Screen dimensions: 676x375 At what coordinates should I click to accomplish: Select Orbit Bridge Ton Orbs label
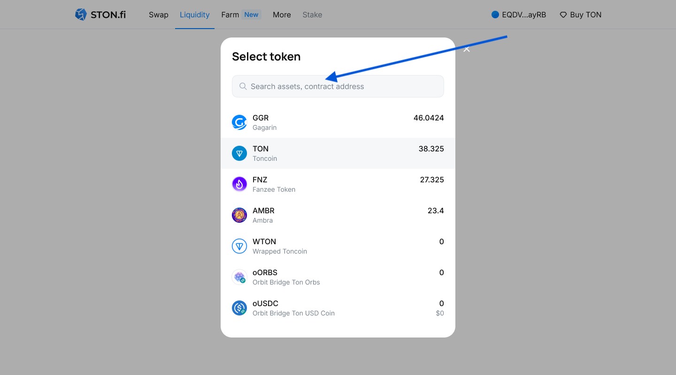pyautogui.click(x=286, y=282)
